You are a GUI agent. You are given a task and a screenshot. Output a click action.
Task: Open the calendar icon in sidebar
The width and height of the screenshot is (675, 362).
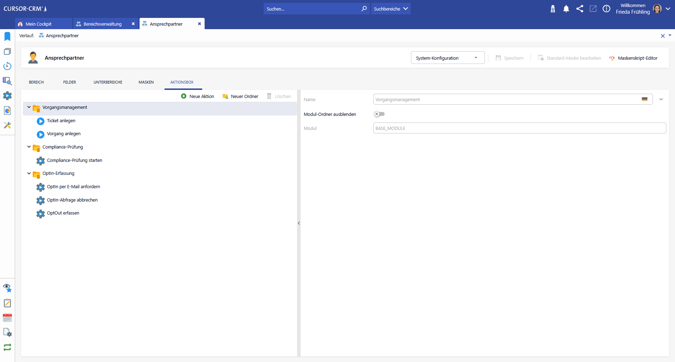pos(7,318)
